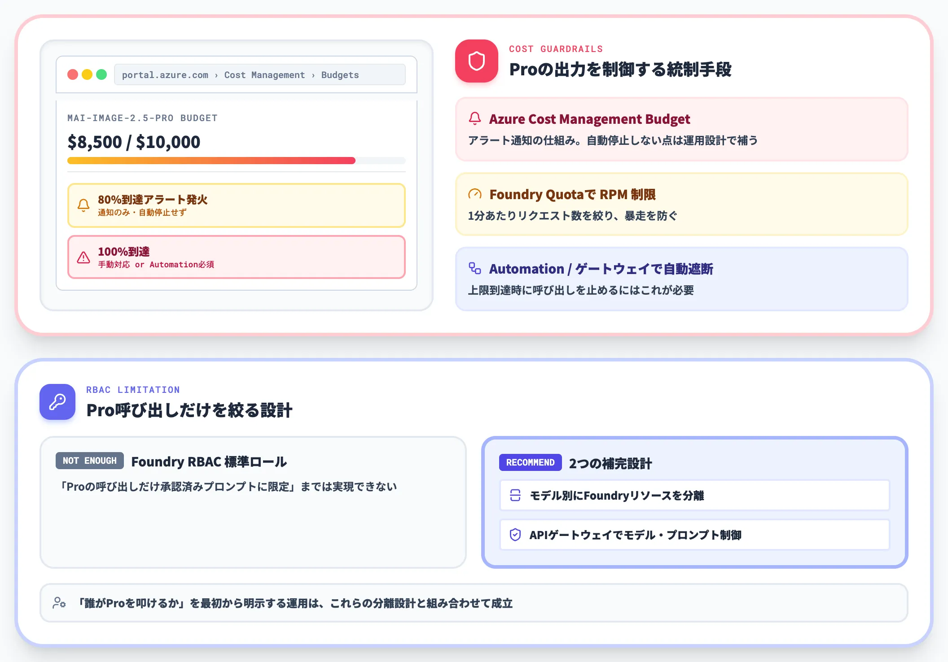The height and width of the screenshot is (662, 948).
Task: Click the budget usage progress bar
Action: 237,161
